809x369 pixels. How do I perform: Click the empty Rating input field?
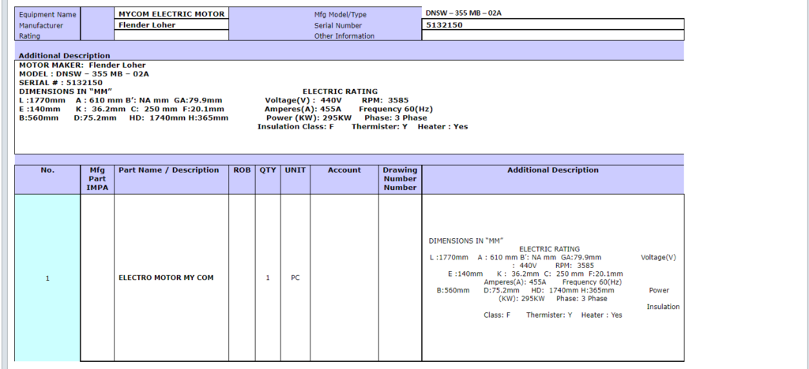pos(171,35)
